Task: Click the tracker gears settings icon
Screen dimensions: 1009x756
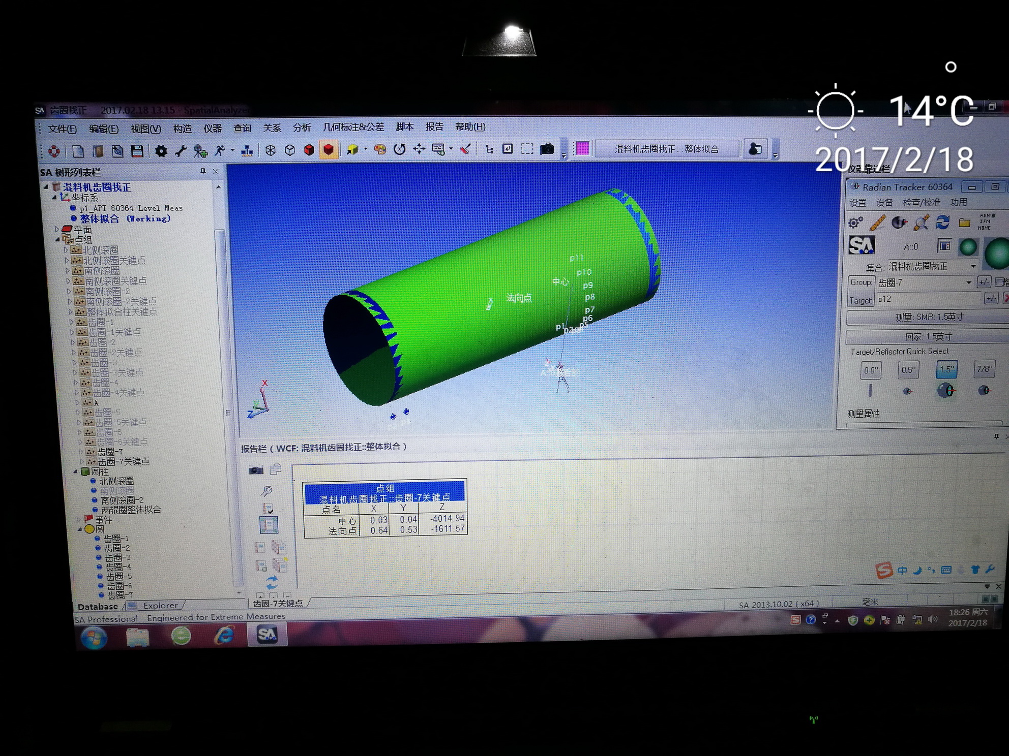Action: (856, 223)
